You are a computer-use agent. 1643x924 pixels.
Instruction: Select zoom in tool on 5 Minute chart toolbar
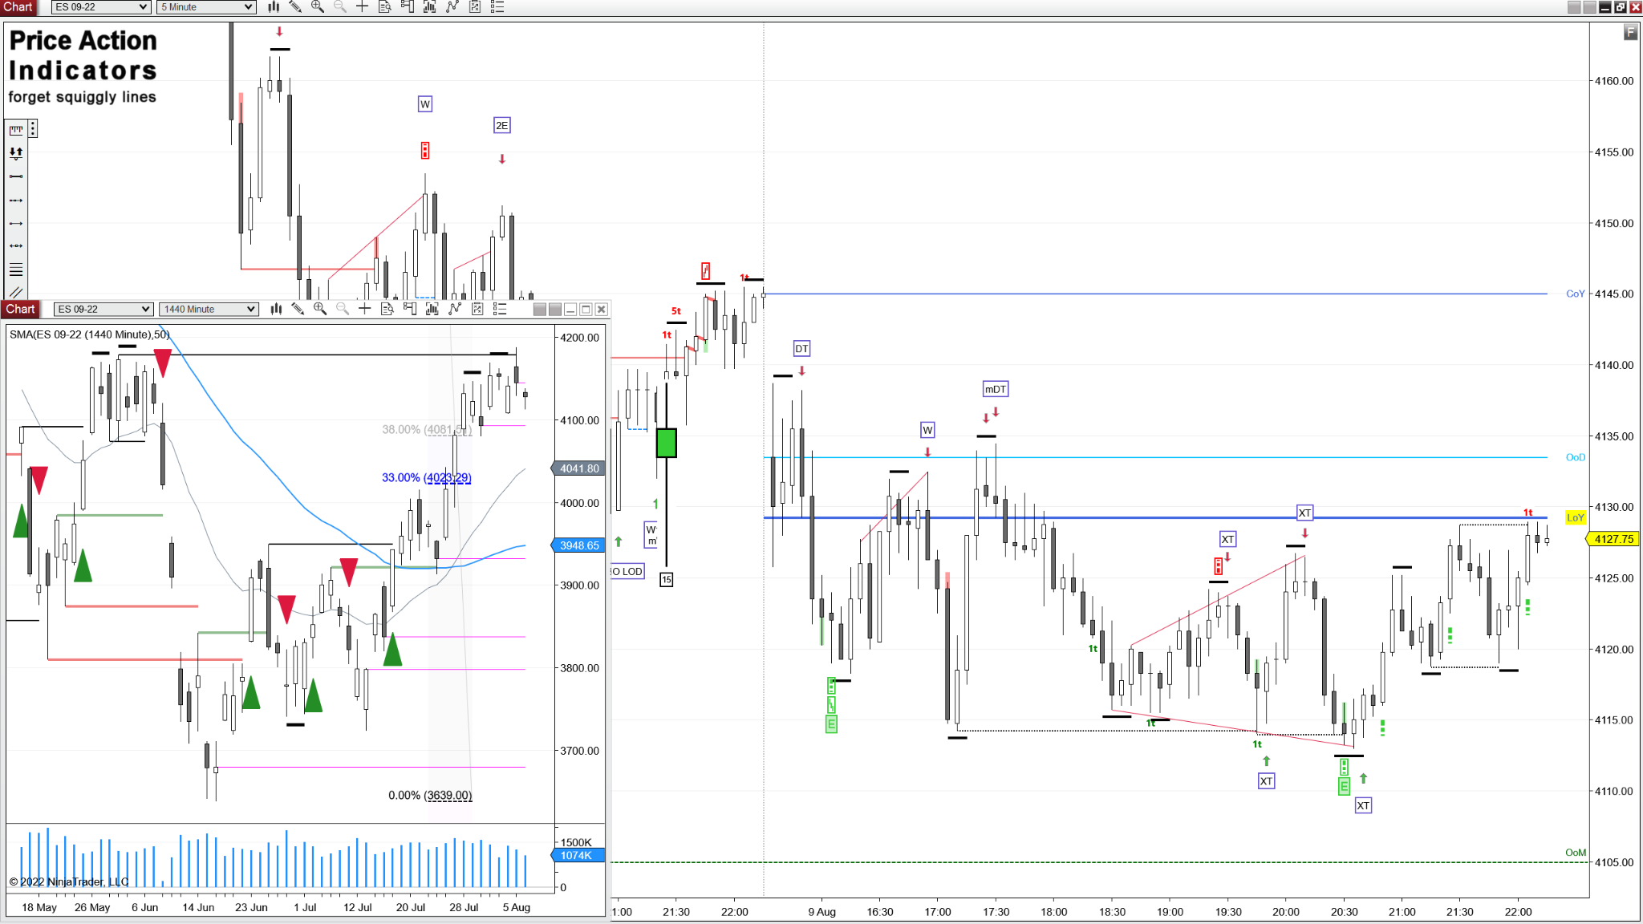click(x=318, y=7)
